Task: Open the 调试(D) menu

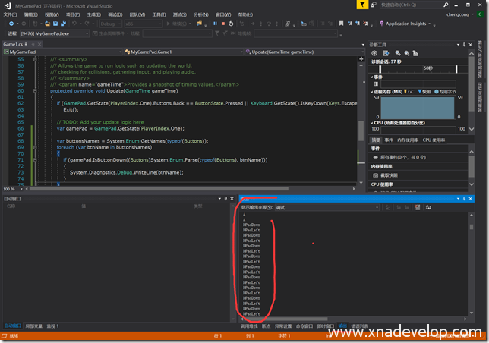Action: (x=115, y=14)
